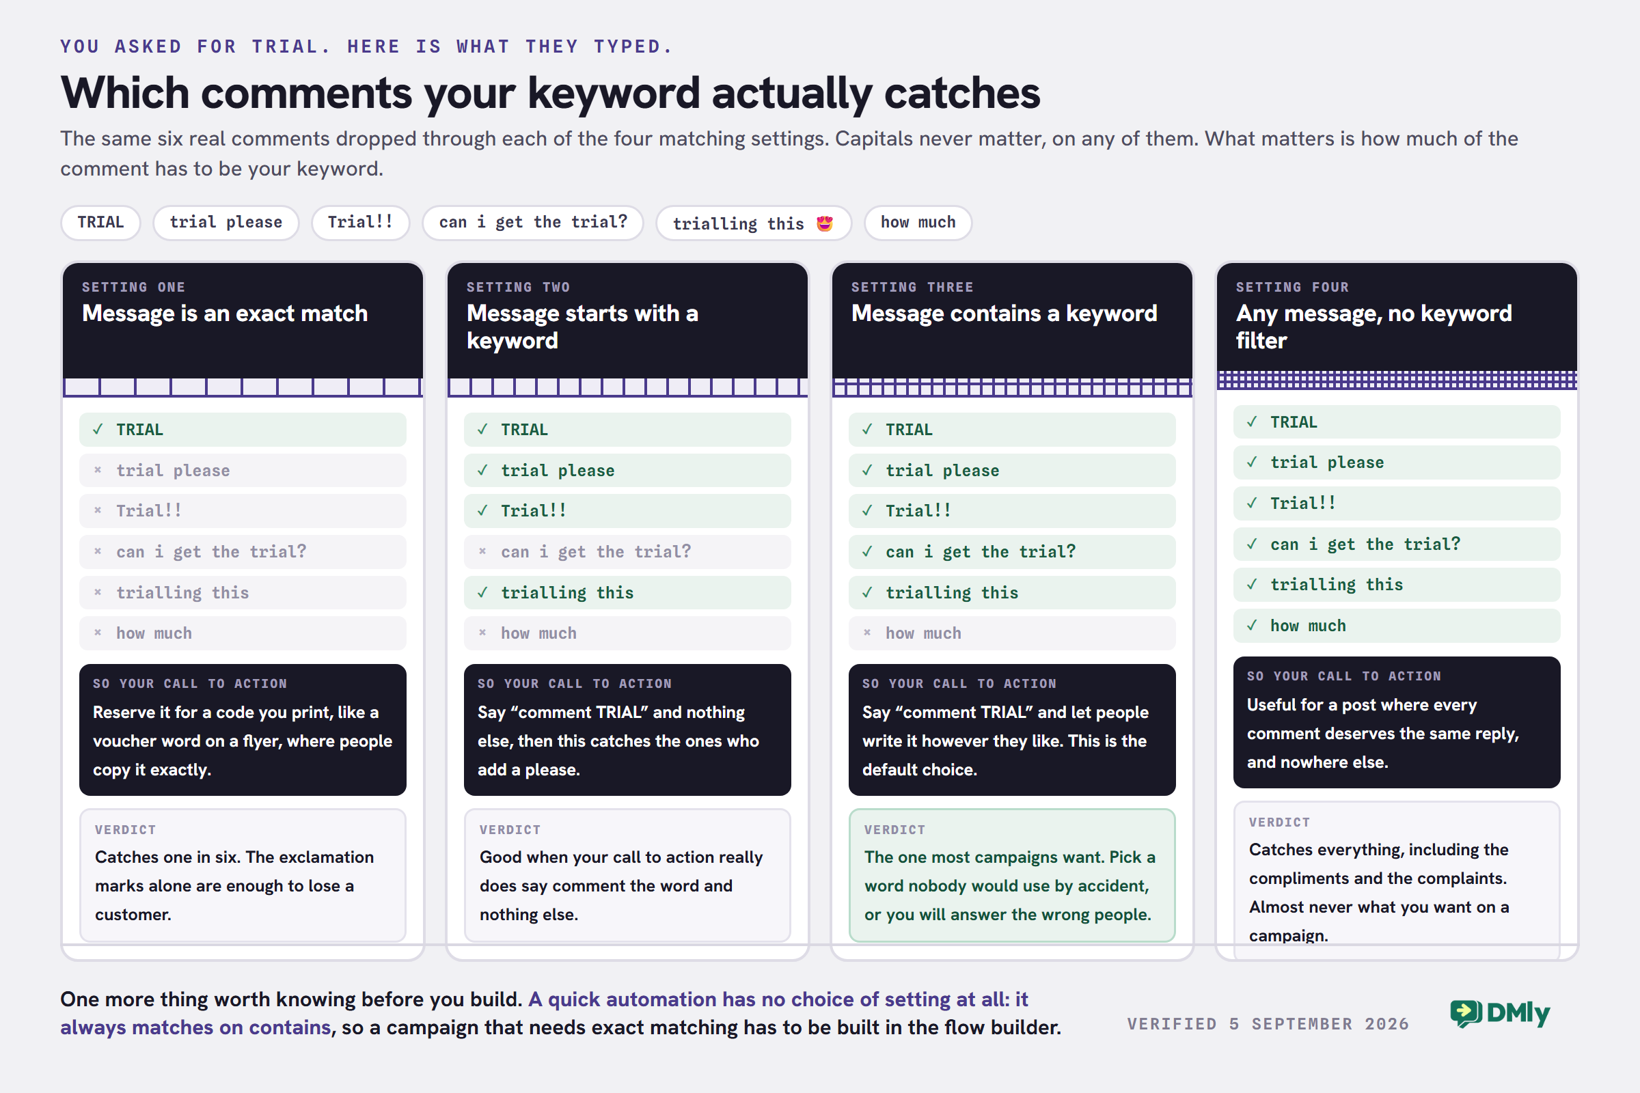Click 'Trial!!' row in Setting One

coord(243,511)
